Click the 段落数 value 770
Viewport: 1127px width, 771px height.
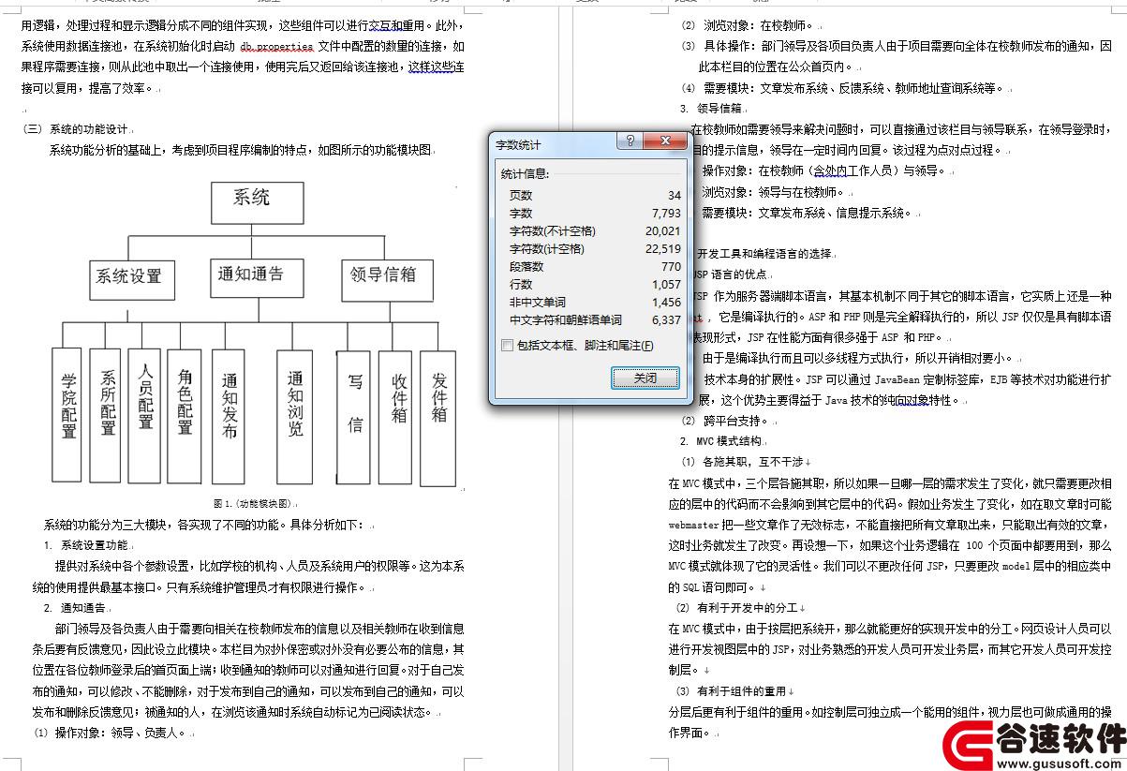671,266
